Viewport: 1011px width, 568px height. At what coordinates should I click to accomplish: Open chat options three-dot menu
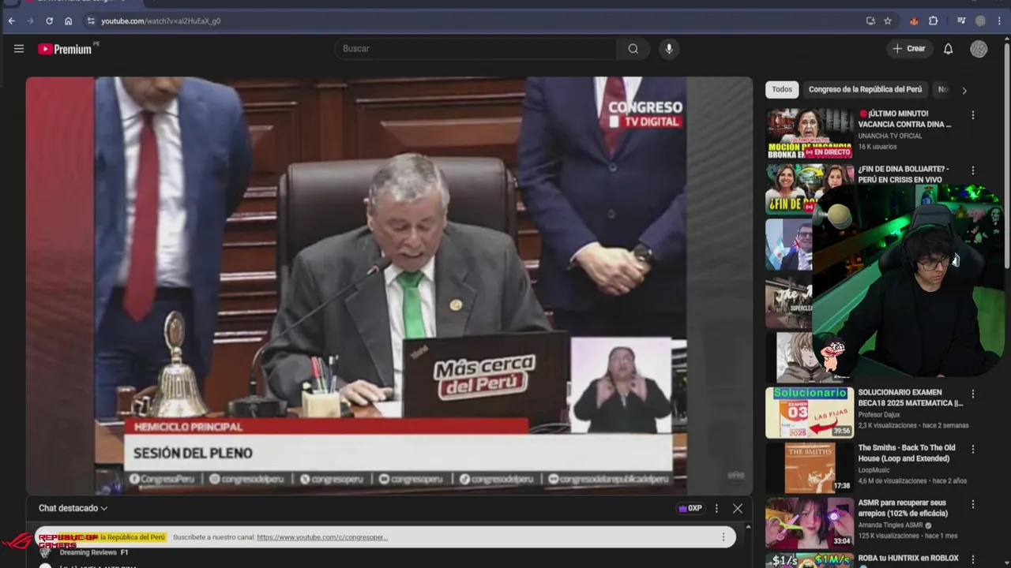[x=716, y=509]
